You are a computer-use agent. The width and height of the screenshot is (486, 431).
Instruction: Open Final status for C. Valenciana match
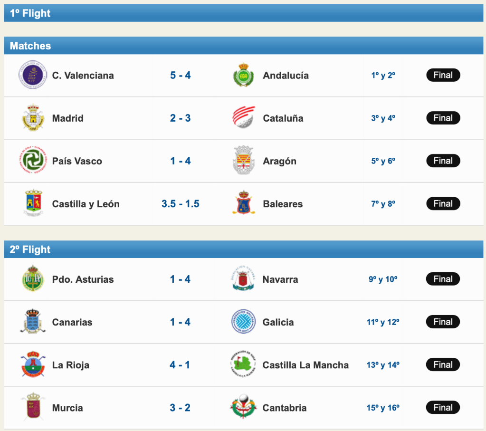443,75
